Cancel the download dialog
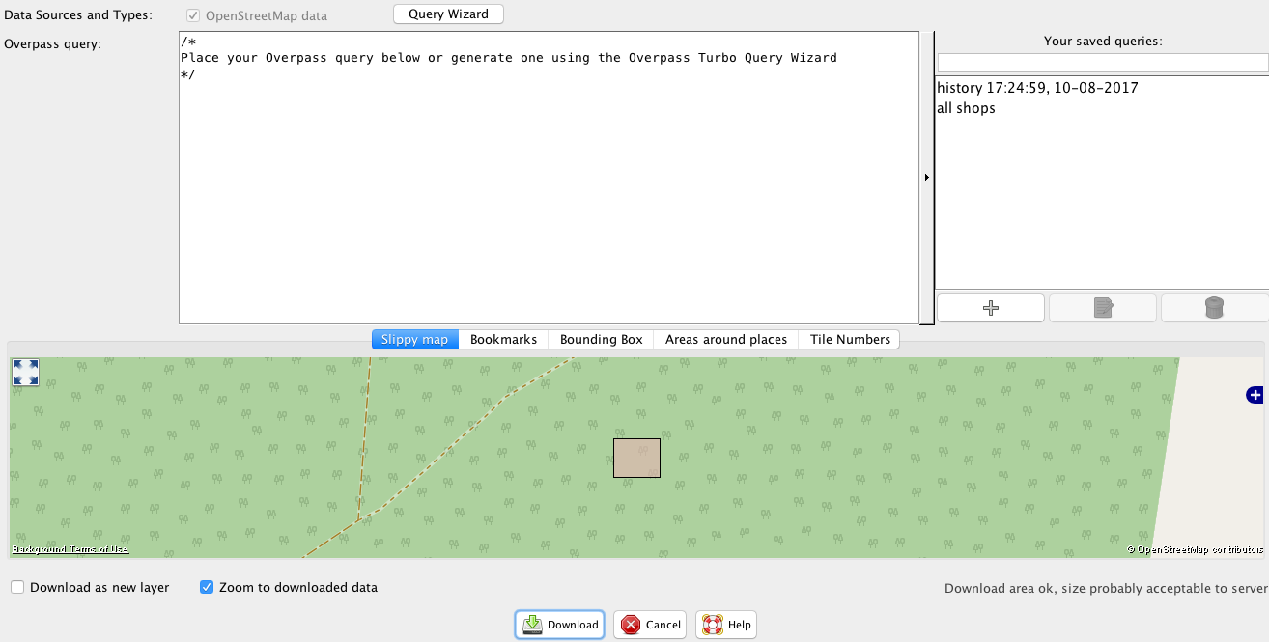1269x642 pixels. (650, 625)
